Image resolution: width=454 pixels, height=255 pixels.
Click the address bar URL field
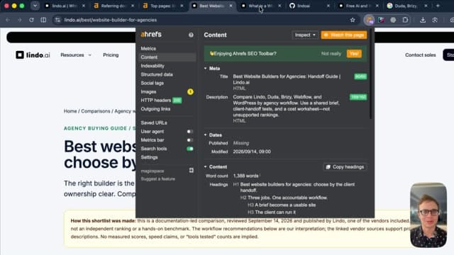coord(203,20)
